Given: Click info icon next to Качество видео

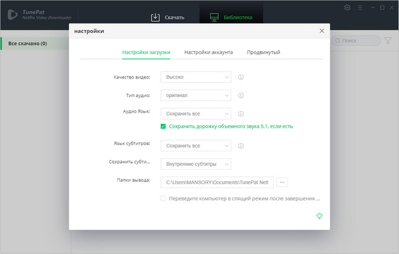Looking at the screenshot, I should pyautogui.click(x=241, y=77).
